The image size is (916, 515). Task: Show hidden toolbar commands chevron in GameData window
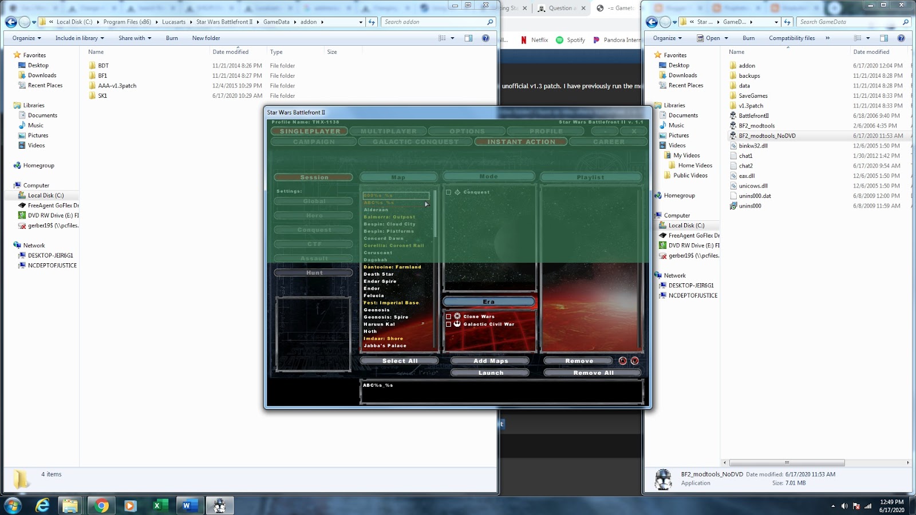click(827, 38)
